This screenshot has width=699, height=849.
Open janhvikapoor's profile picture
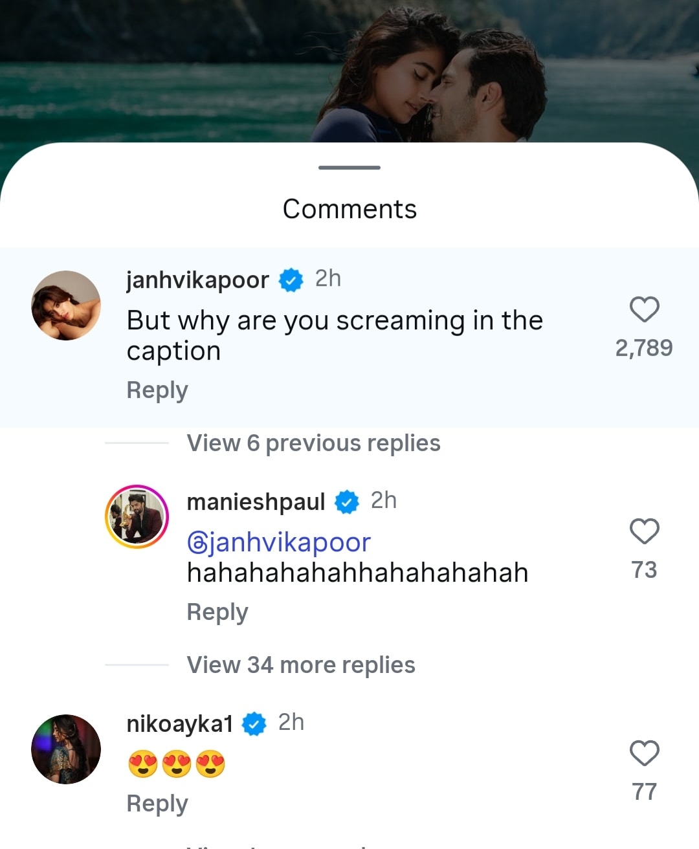66,305
